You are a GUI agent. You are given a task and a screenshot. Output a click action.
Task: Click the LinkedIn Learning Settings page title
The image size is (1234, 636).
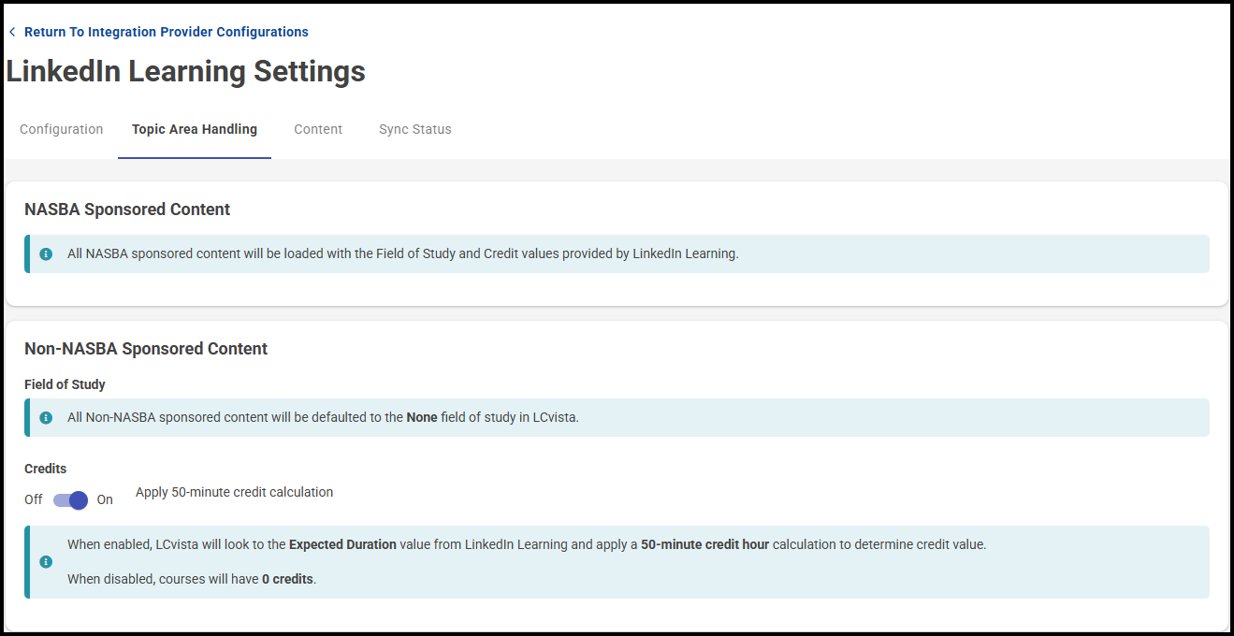tap(186, 72)
